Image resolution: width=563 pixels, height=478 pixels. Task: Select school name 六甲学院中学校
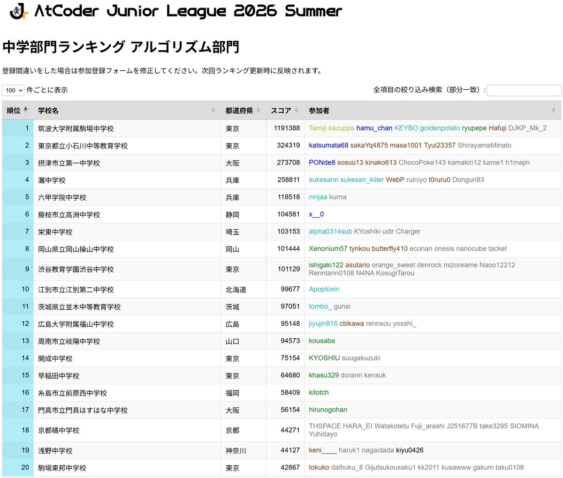tap(62, 197)
